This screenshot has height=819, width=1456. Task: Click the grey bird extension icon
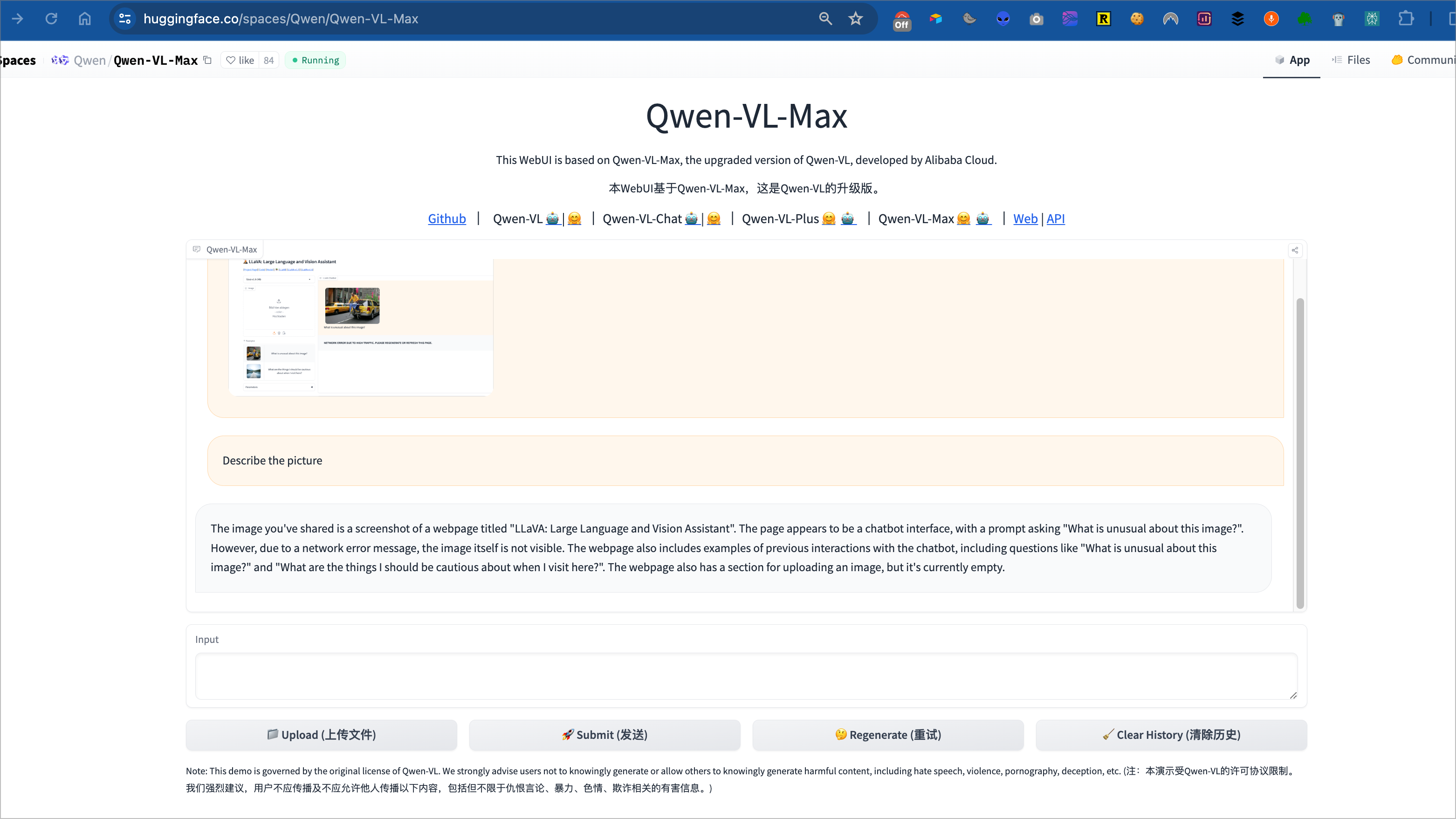tap(969, 19)
